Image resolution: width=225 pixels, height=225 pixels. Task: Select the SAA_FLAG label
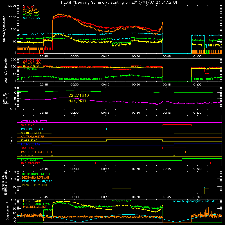point(28,148)
